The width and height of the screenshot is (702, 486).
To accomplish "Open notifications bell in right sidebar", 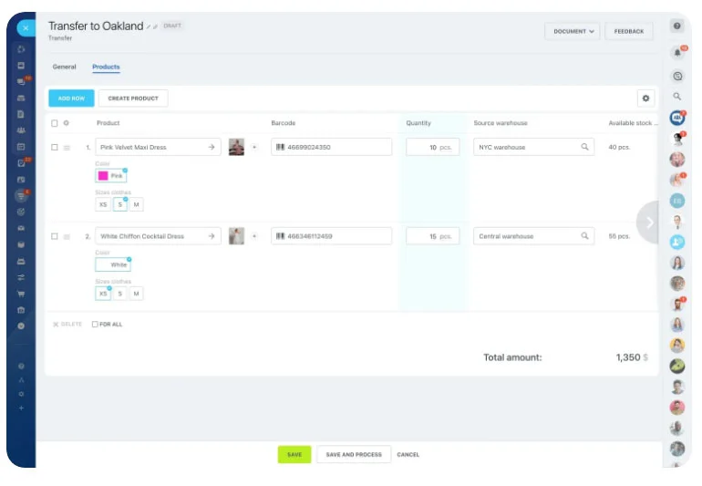I will tap(677, 53).
